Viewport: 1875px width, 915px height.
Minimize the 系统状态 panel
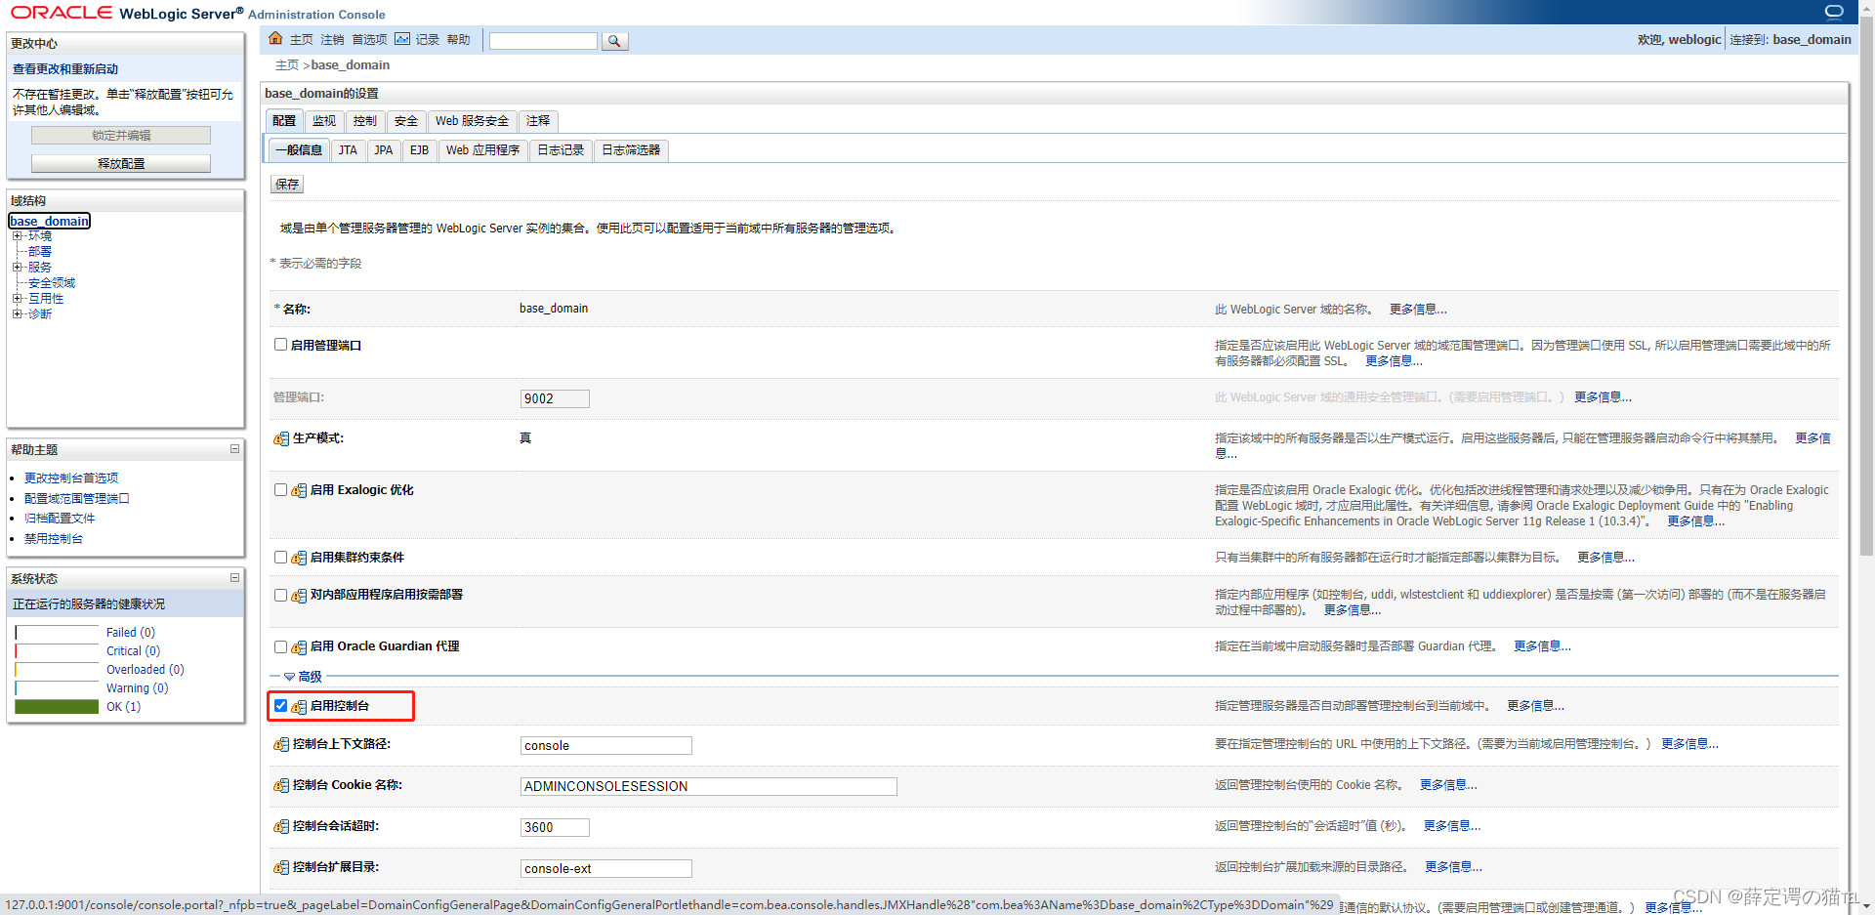click(234, 578)
